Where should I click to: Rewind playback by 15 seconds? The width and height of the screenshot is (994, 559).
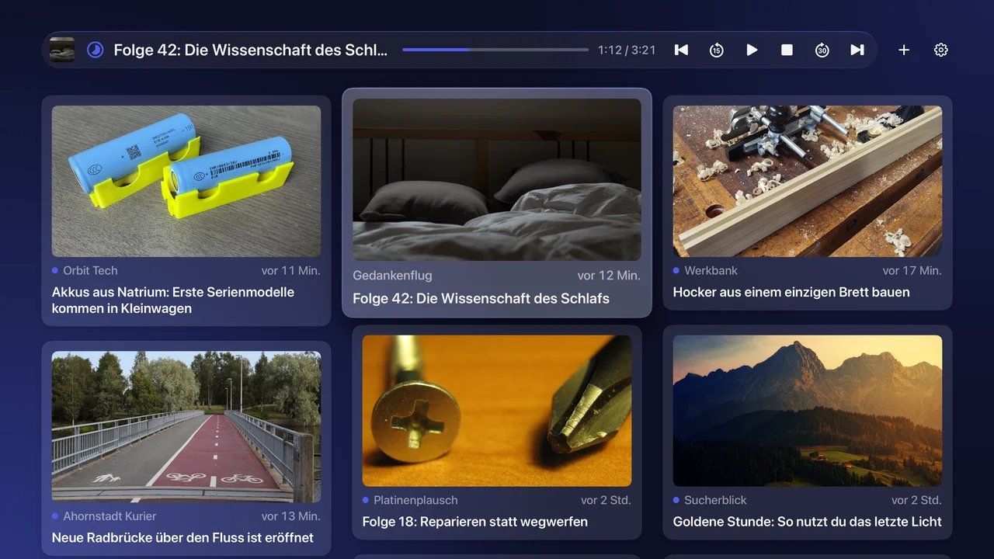(716, 50)
